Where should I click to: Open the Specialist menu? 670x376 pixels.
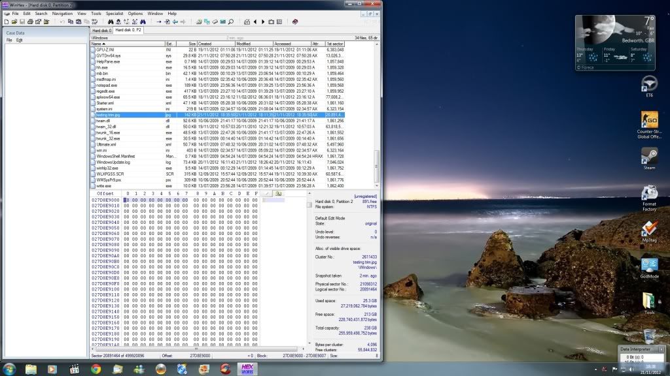pyautogui.click(x=115, y=13)
